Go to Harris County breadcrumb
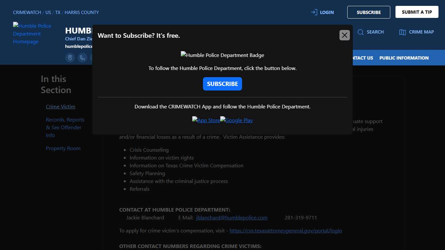Screen dimensions: 445x250 (x=81, y=12)
